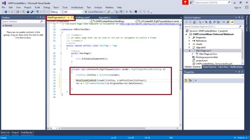250x140 pixels.
Task: Switch to the App.xaml.cs tab
Action: [105, 18]
